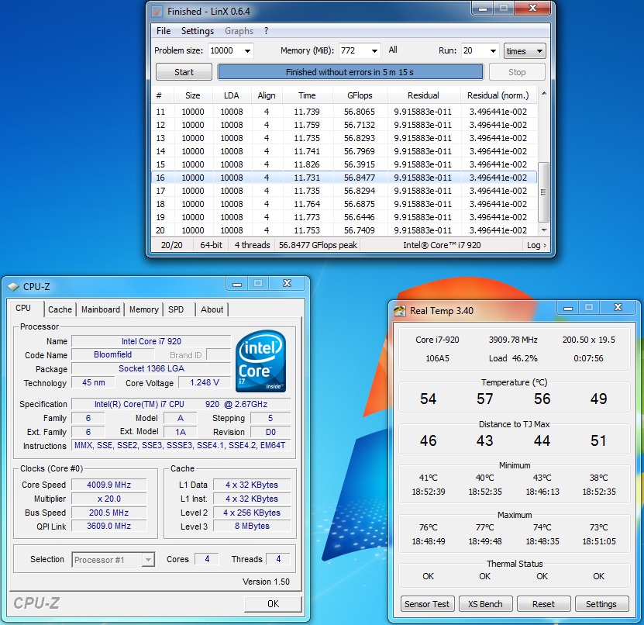Image resolution: width=644 pixels, height=625 pixels.
Task: Select result row 16 in LinX
Action: tap(345, 178)
